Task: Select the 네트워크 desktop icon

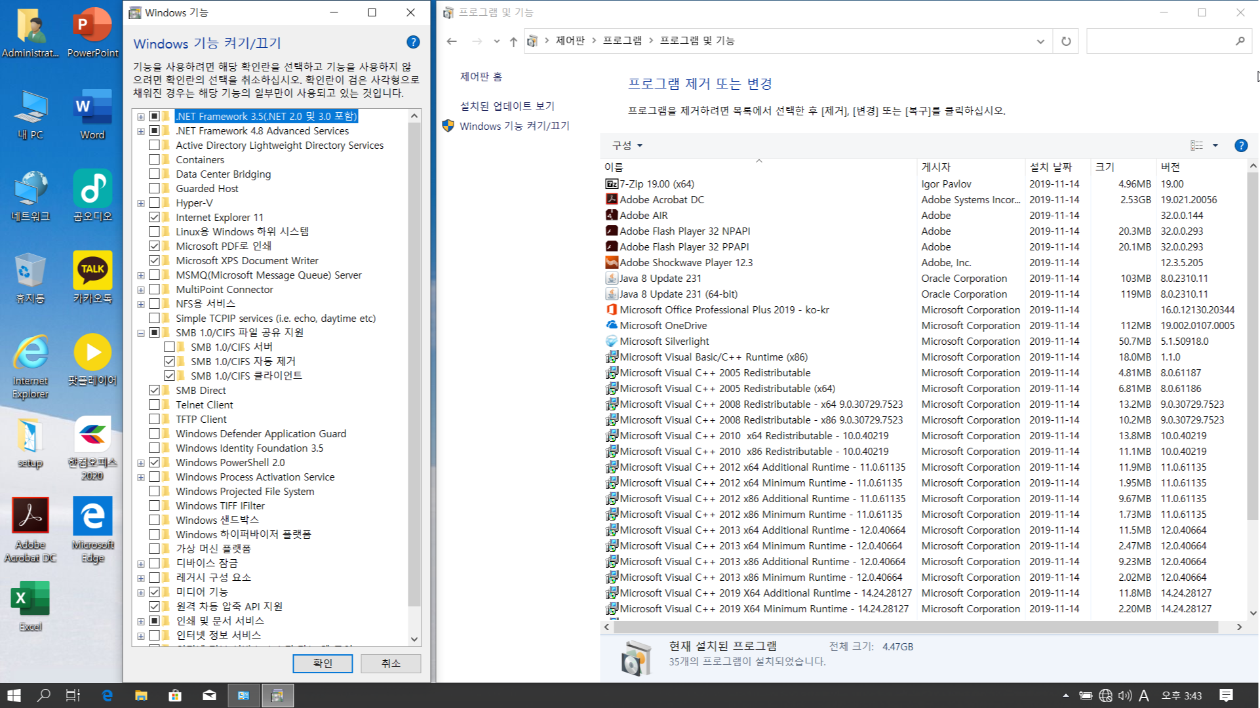Action: (30, 196)
